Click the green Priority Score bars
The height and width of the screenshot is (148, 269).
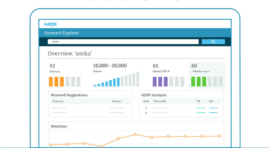(207, 81)
